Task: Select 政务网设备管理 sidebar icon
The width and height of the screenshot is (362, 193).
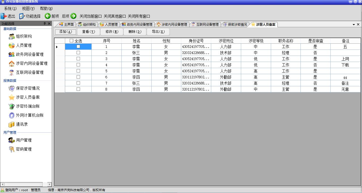Action: tap(11, 55)
